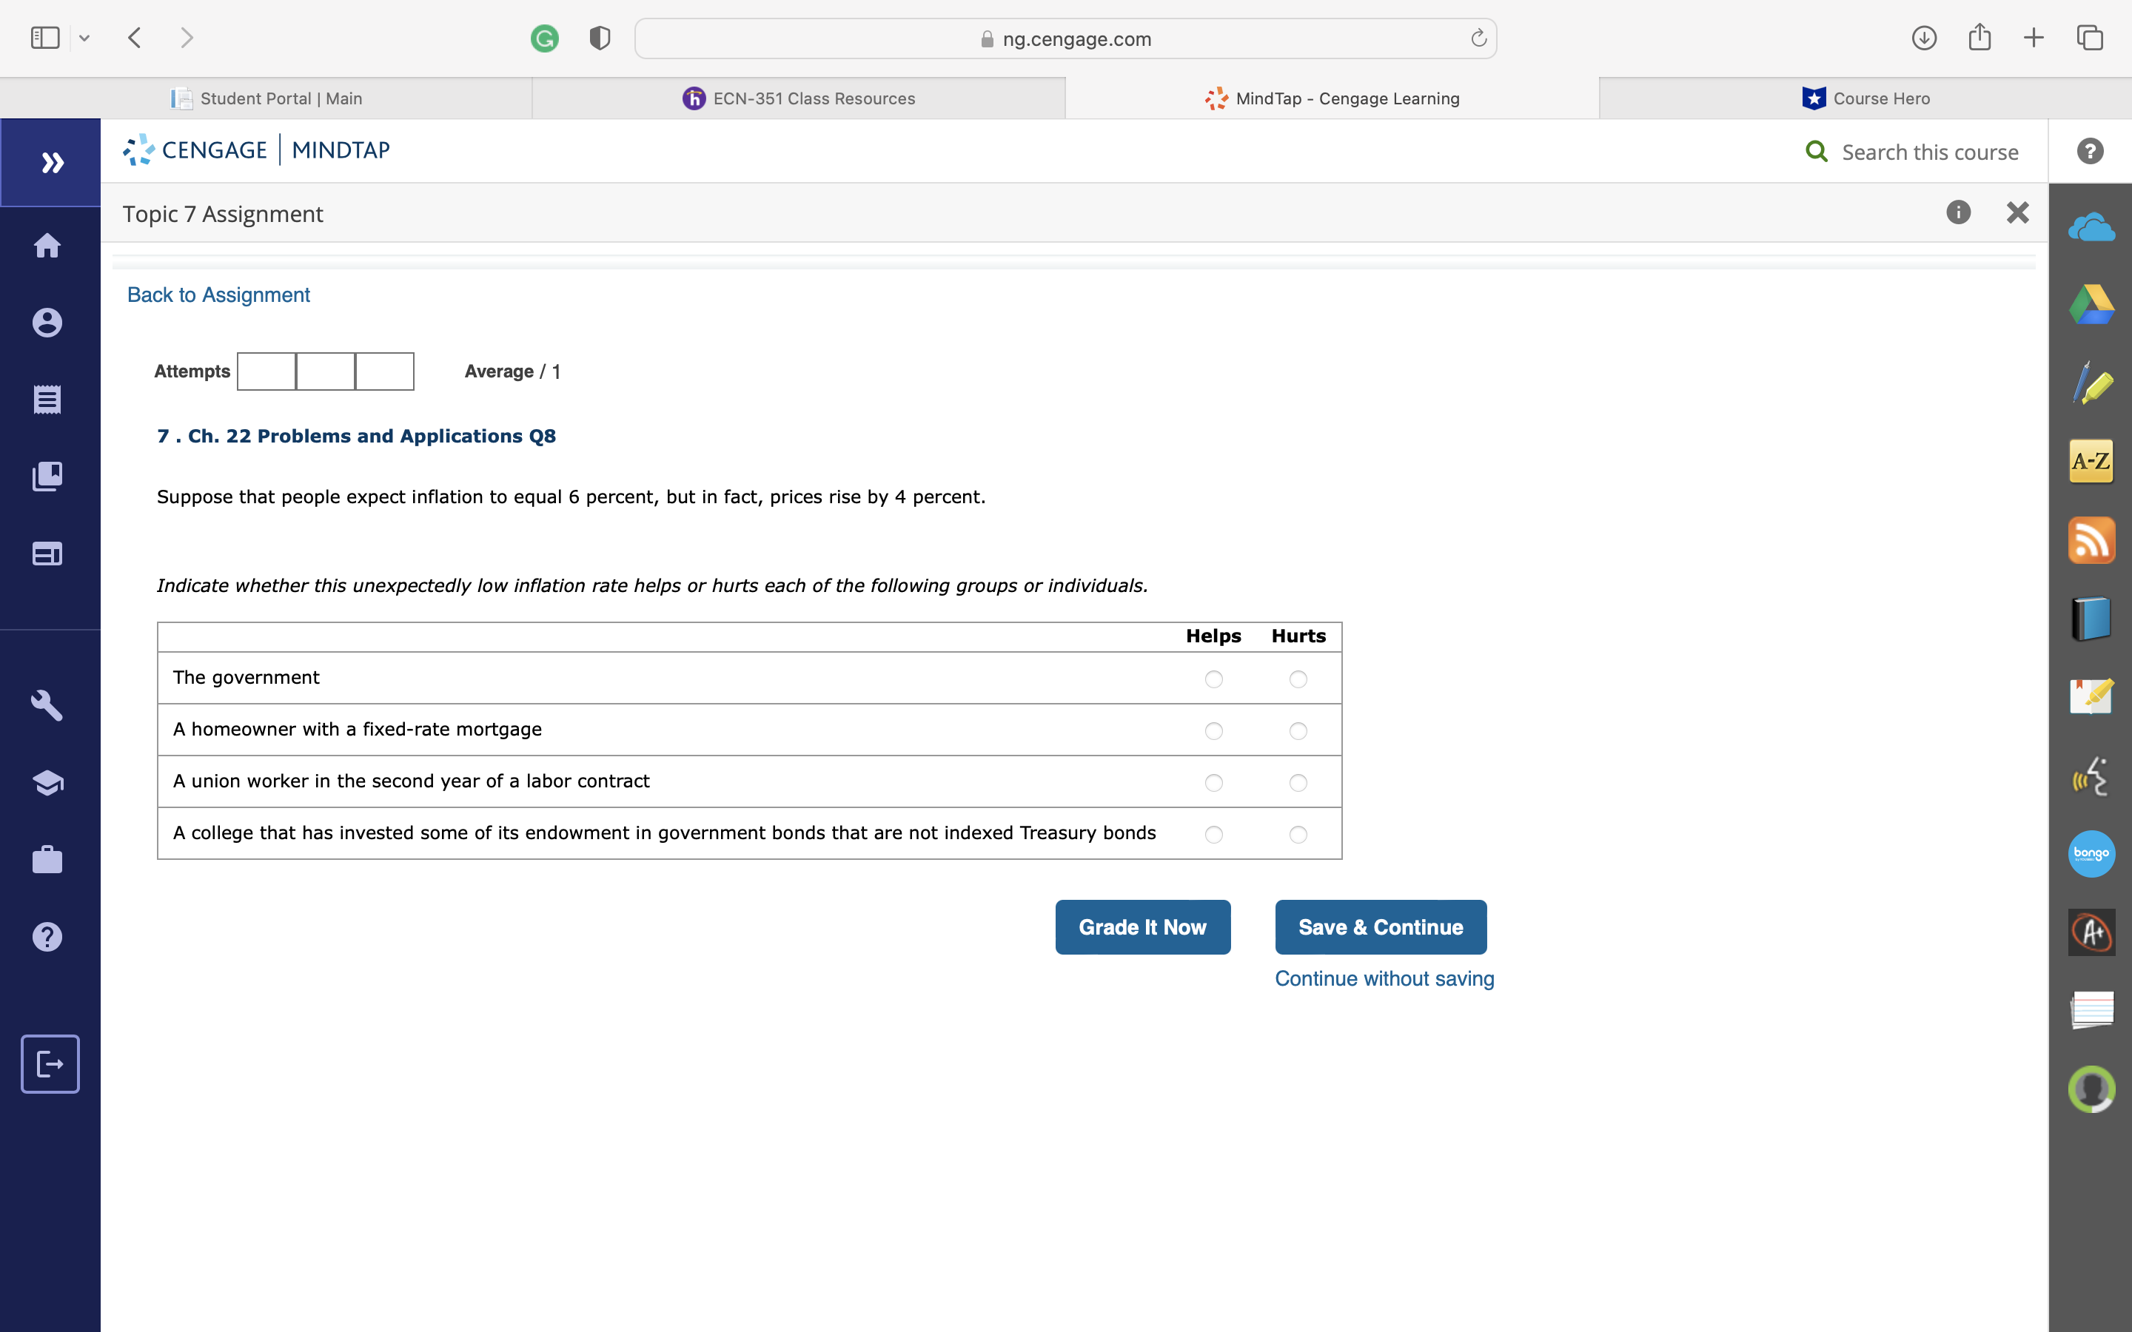Collapse the left navigation panel

pyautogui.click(x=50, y=162)
